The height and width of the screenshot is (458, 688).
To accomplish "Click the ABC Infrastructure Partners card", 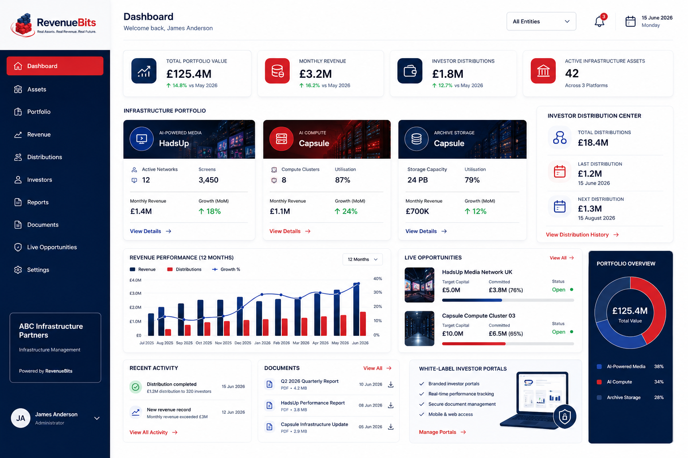I will 56,348.
